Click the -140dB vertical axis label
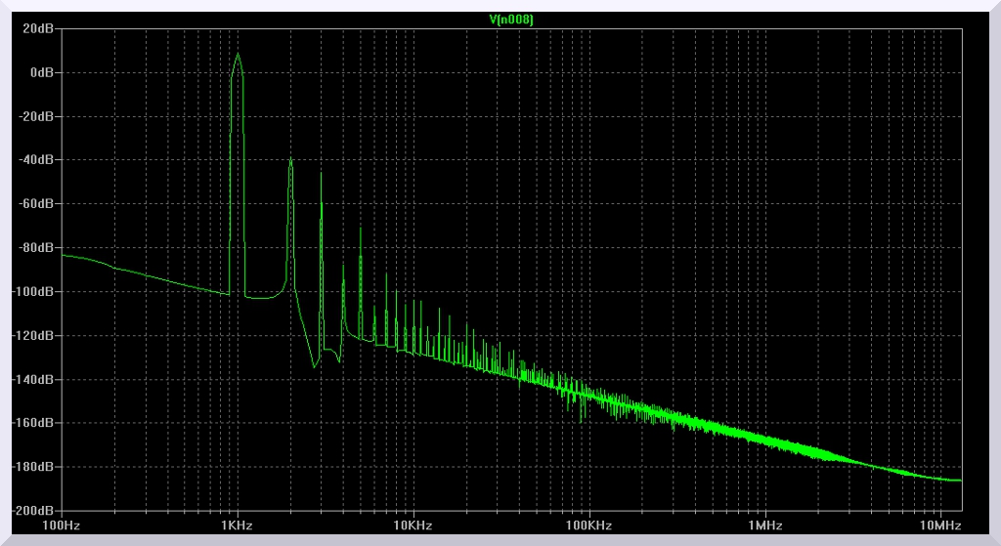Image resolution: width=1001 pixels, height=546 pixels. [x=34, y=380]
